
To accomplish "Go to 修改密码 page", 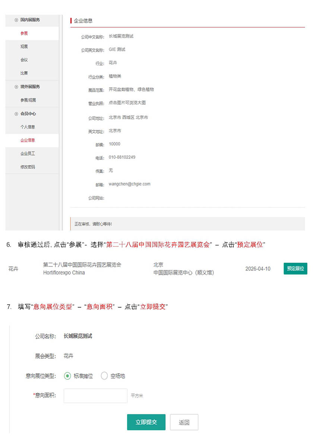I will [28, 167].
